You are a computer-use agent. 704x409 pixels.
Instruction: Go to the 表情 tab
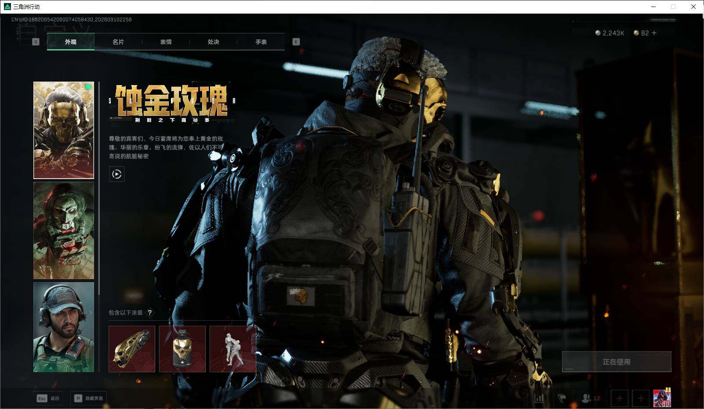(x=166, y=42)
